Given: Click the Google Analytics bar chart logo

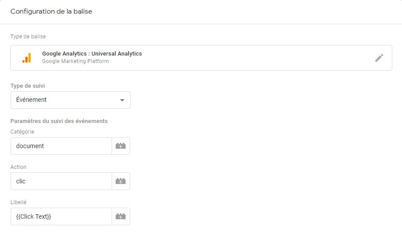Looking at the screenshot, I should tap(26, 58).
